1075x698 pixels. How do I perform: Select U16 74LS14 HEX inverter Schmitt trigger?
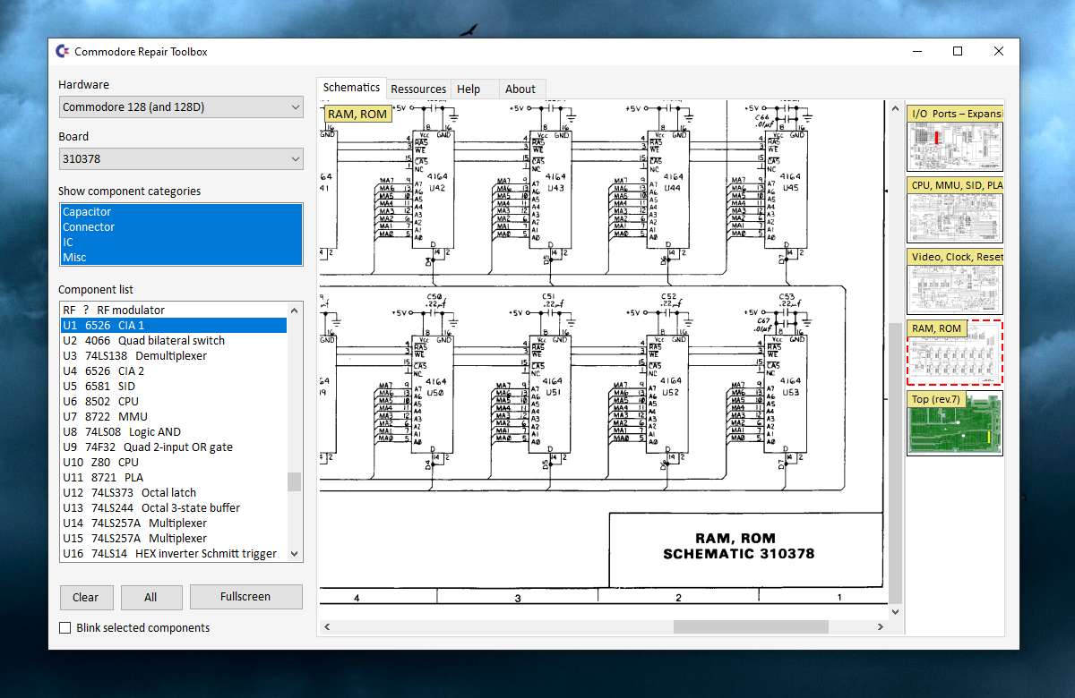174,554
